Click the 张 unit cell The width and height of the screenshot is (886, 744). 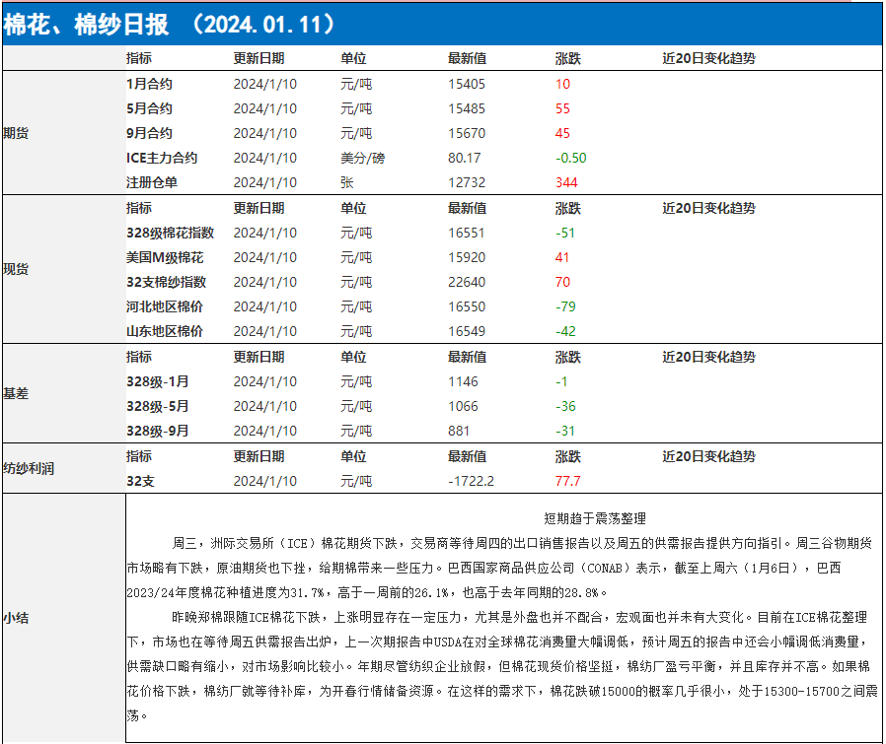(347, 183)
